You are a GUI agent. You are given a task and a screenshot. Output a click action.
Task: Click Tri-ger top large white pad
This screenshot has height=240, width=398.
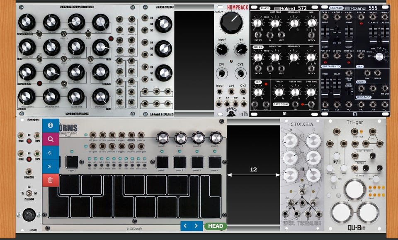point(354,190)
